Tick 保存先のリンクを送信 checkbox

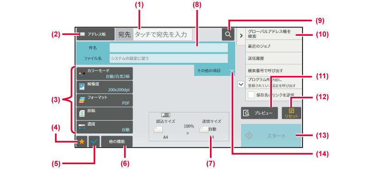[251, 95]
